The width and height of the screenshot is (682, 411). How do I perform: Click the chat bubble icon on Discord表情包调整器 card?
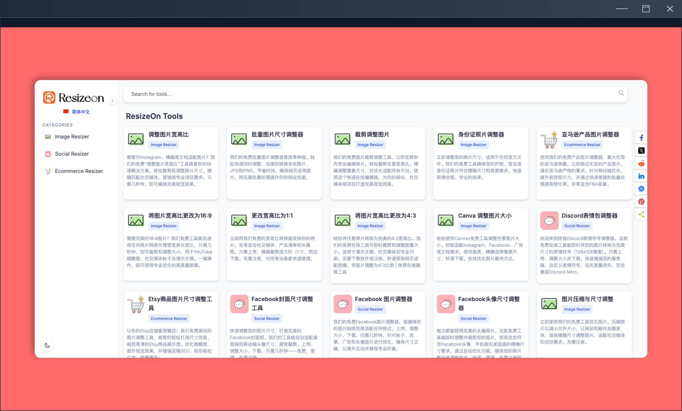pyautogui.click(x=549, y=221)
